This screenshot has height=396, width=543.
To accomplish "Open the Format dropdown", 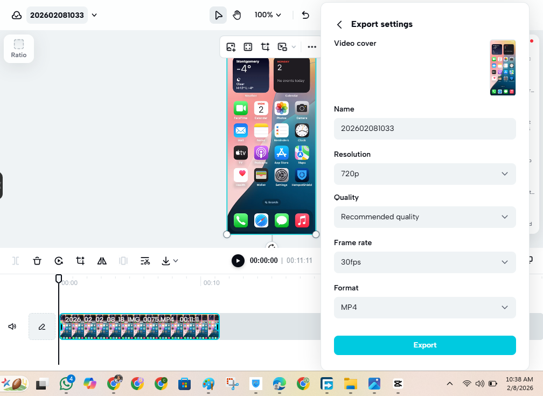I will pyautogui.click(x=424, y=308).
